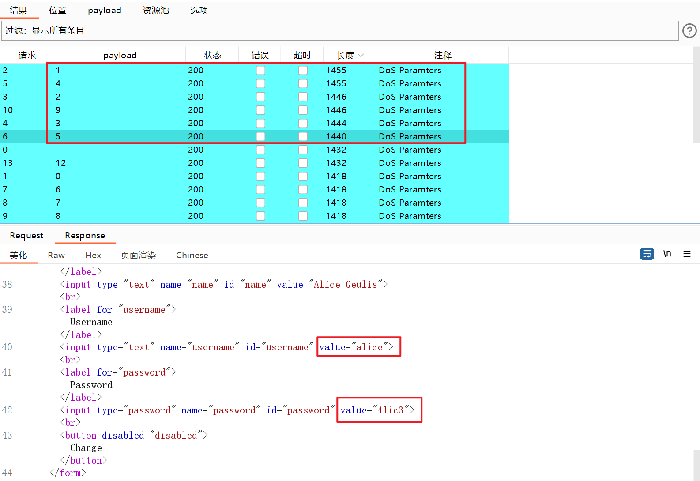Click the button disabled="disabled" line

click(134, 435)
